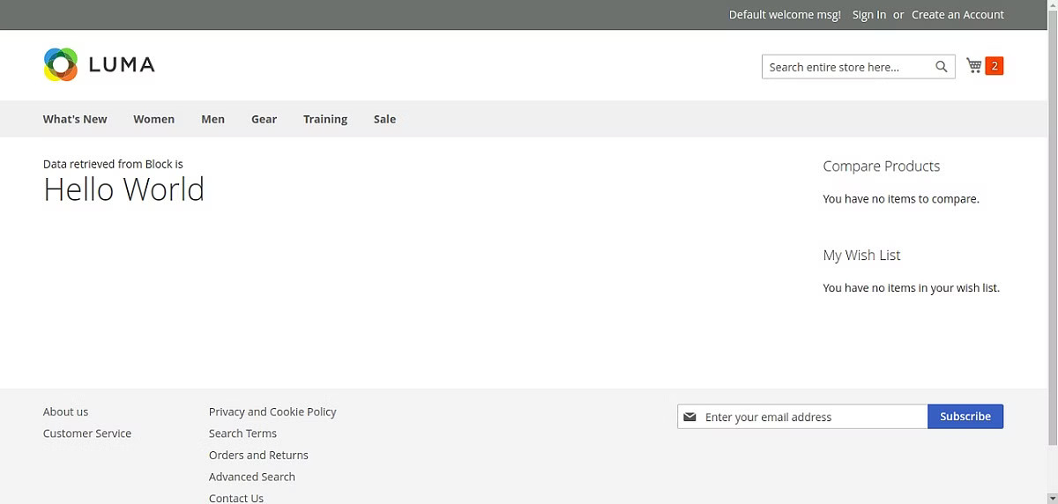1058x504 pixels.
Task: Click the Luma logo icon
Action: click(61, 64)
